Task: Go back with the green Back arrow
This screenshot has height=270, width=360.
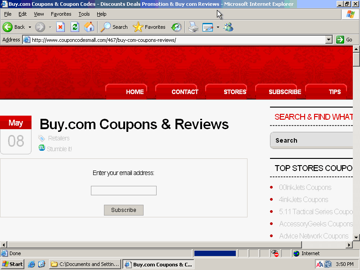Action: click(8, 27)
